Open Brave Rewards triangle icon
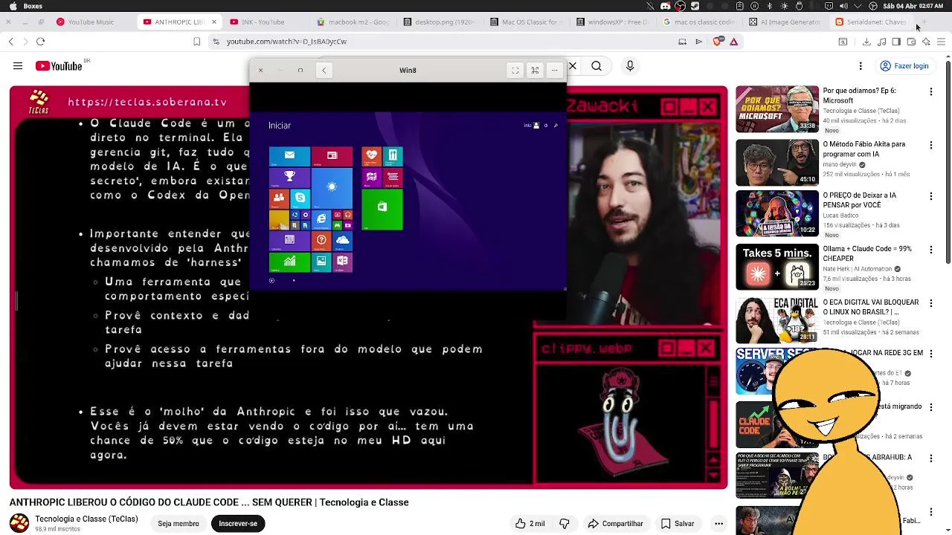Screen dimensions: 952x535 coord(733,42)
